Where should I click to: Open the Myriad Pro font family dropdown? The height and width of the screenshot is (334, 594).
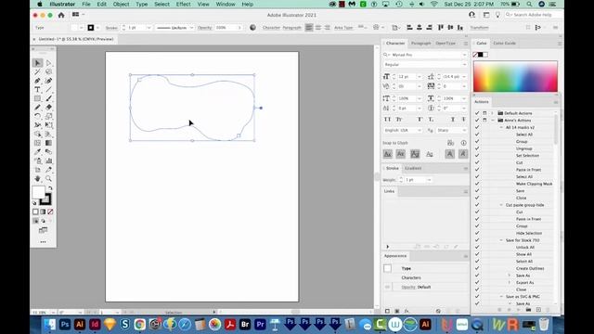point(464,55)
